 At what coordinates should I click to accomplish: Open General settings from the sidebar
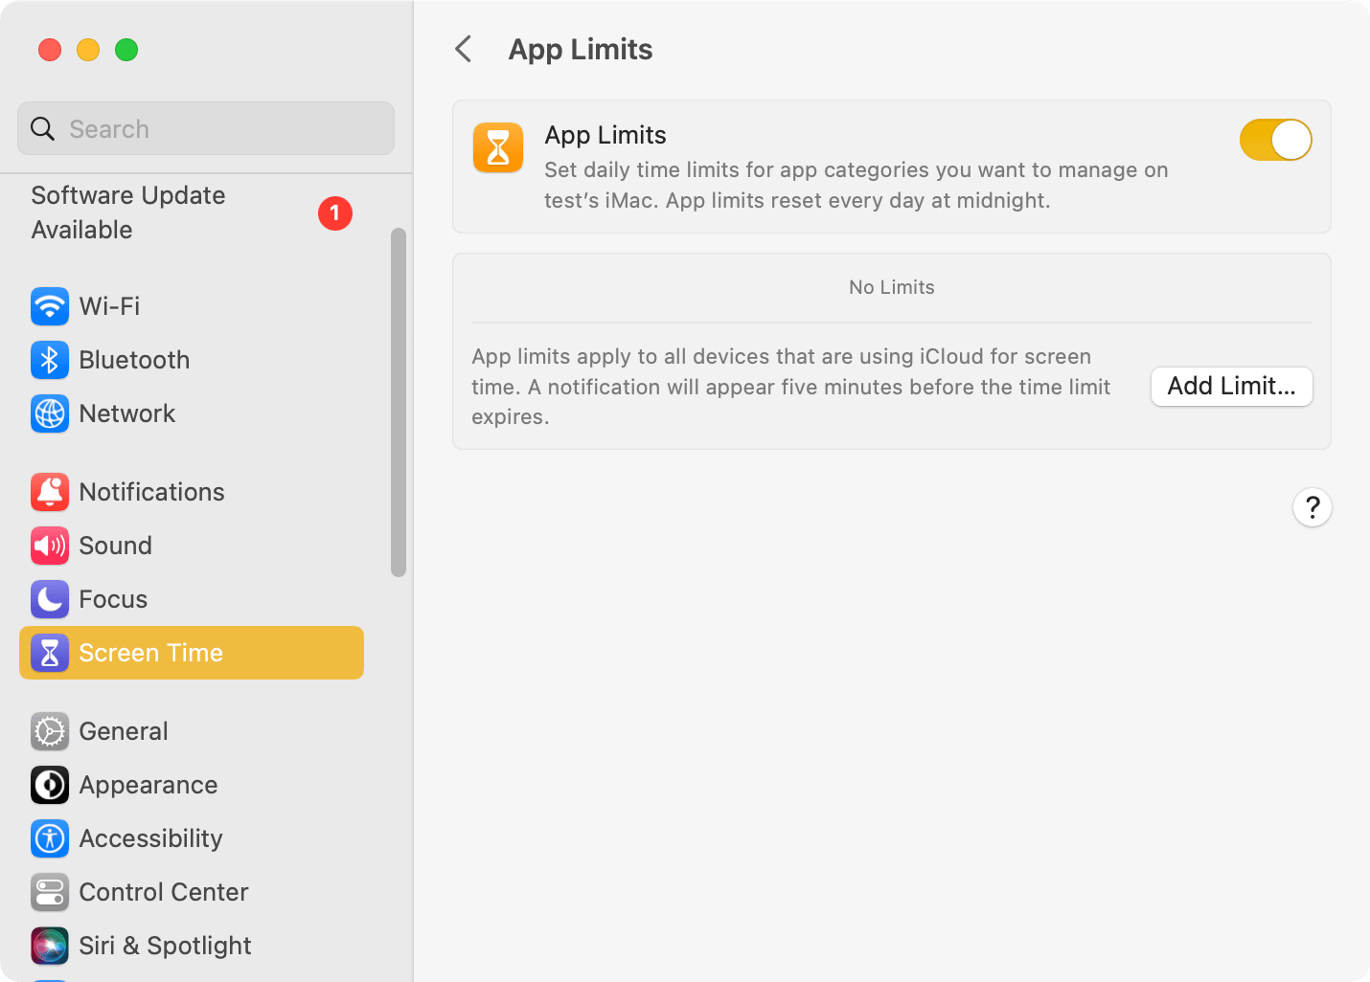click(x=123, y=731)
